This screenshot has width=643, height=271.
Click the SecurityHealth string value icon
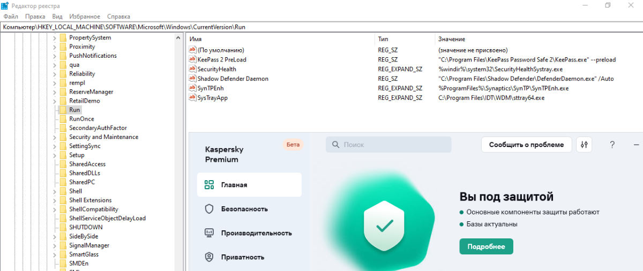click(193, 69)
